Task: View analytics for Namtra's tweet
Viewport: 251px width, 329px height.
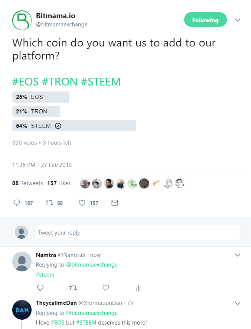Action: click(x=138, y=287)
